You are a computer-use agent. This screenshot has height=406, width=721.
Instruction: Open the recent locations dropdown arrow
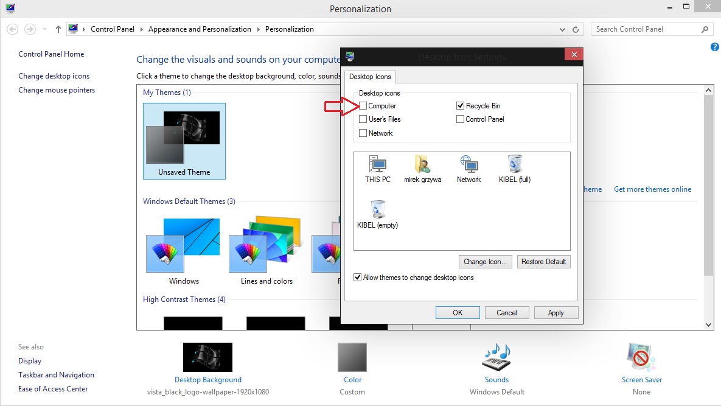(44, 29)
